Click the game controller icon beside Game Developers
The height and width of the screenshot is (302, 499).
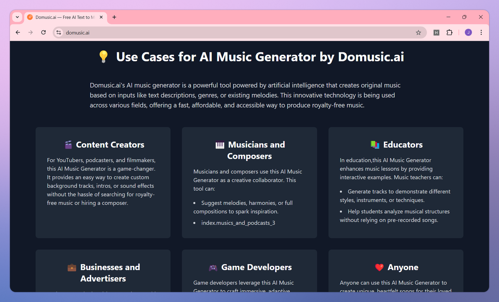tap(213, 267)
